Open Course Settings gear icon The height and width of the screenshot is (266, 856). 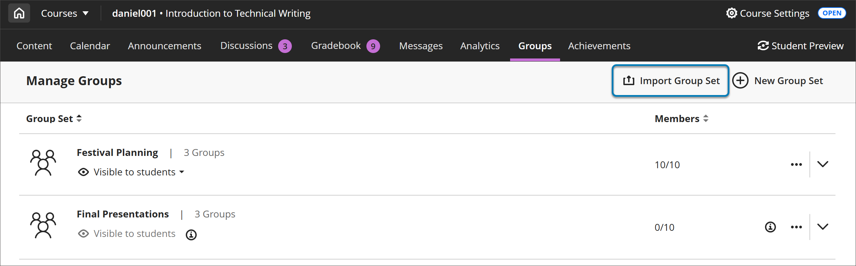pyautogui.click(x=731, y=13)
